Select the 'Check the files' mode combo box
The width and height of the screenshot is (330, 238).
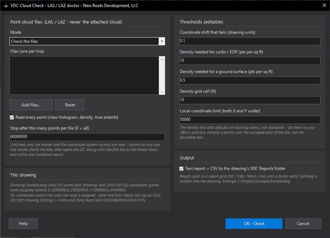coord(87,41)
